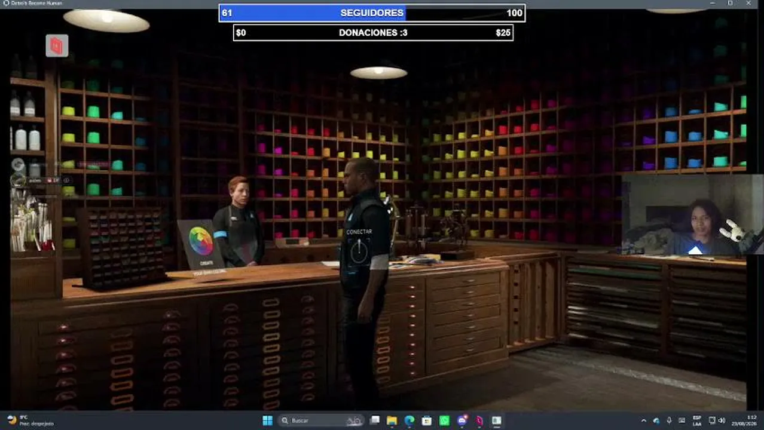Image resolution: width=764 pixels, height=430 pixels.
Task: Open the pink app taskbar icon
Action: pos(479,420)
